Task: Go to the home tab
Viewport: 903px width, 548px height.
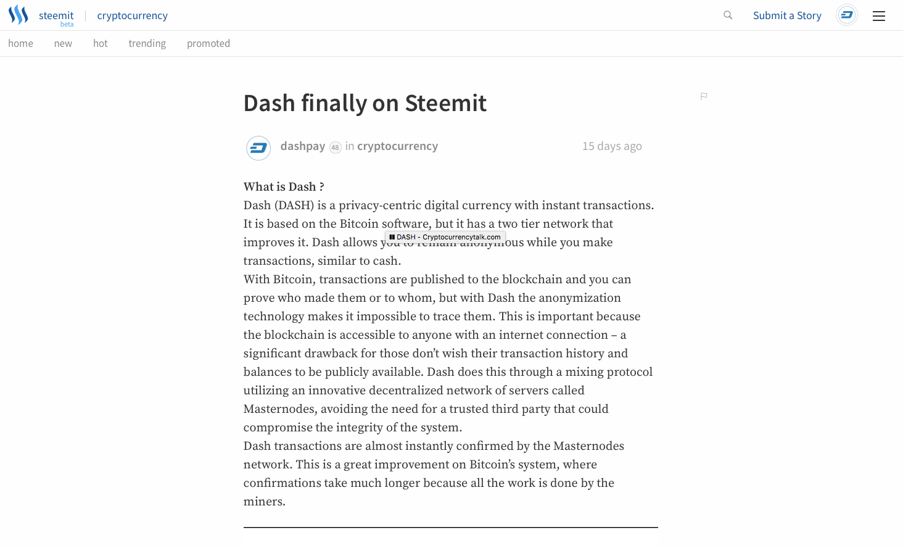Action: click(x=21, y=43)
